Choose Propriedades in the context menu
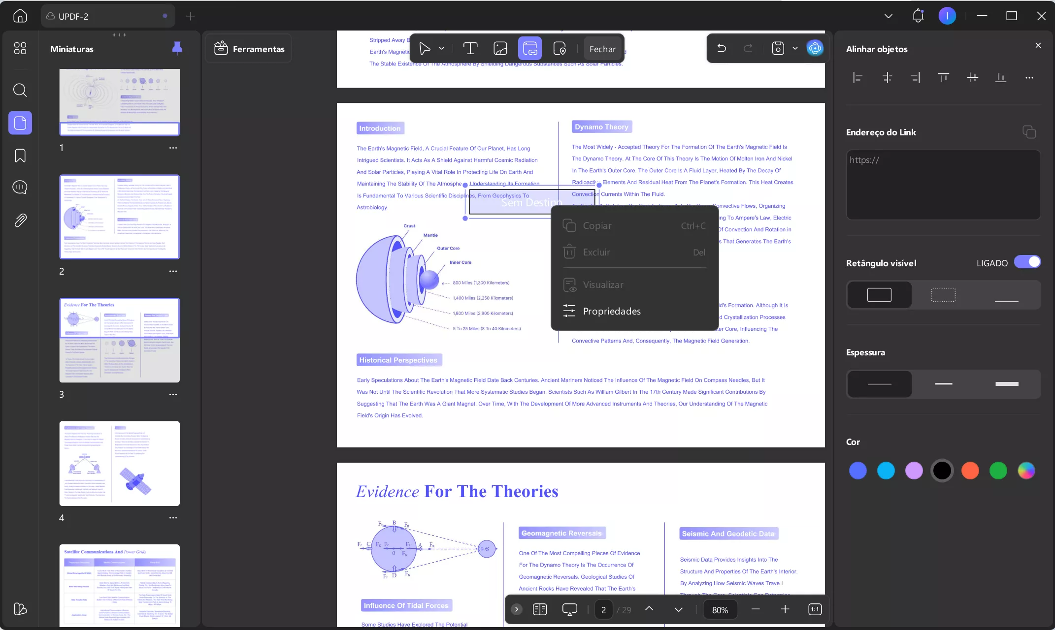The width and height of the screenshot is (1055, 630). [612, 311]
